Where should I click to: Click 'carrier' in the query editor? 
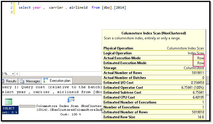[x=56, y=8]
